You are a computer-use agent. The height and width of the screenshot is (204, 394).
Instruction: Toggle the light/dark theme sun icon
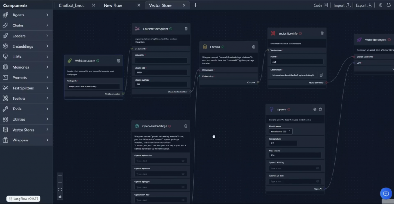(381, 5)
